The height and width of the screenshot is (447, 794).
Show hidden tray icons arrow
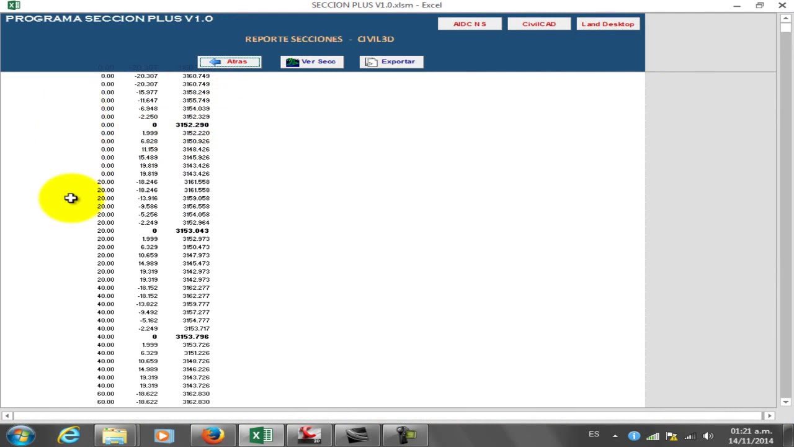click(x=615, y=436)
